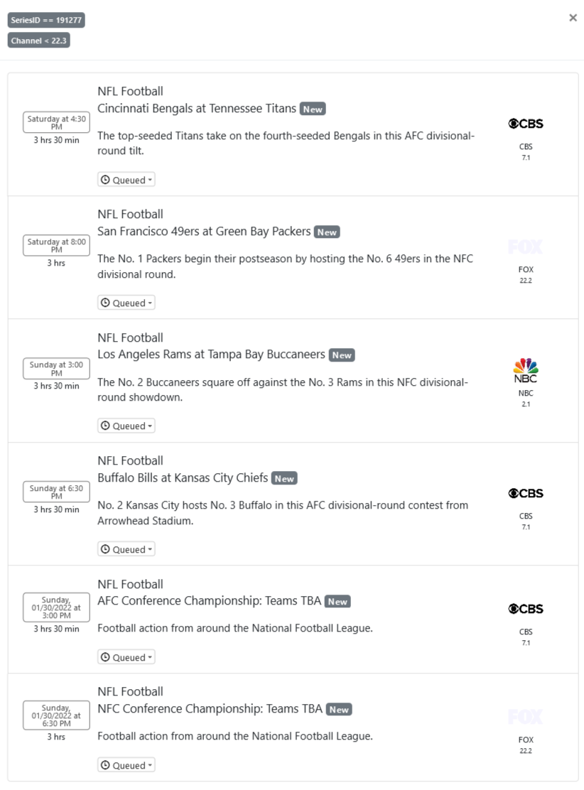Click the Channel < 22.3 filter tag
584x790 pixels.
coord(39,40)
